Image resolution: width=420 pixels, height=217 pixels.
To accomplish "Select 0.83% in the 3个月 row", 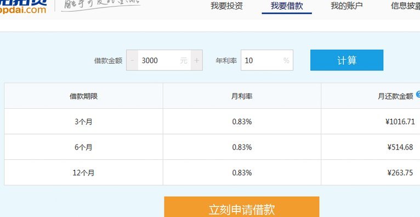I will (x=242, y=122).
